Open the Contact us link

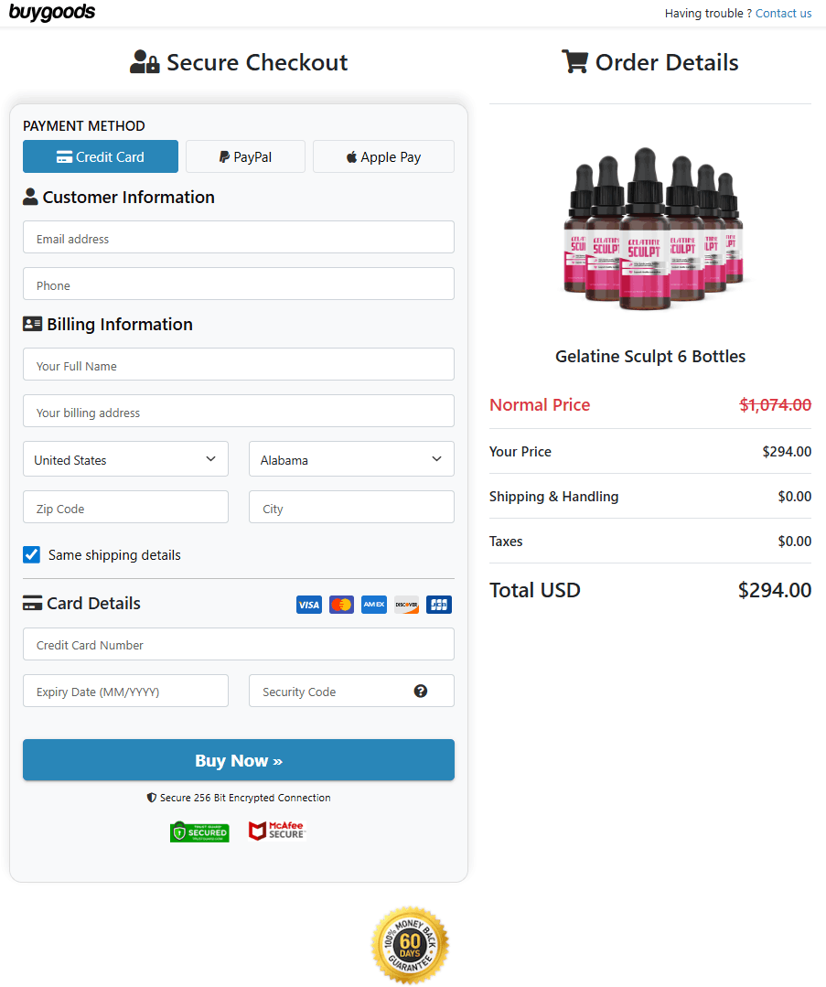(x=783, y=14)
